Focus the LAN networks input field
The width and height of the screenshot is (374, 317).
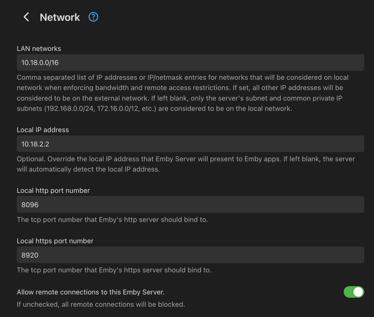(x=190, y=62)
